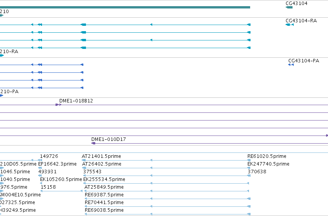The height and width of the screenshot is (216, 328).
Task: Select the label ending in 976.5prime
Action: coord(13,187)
